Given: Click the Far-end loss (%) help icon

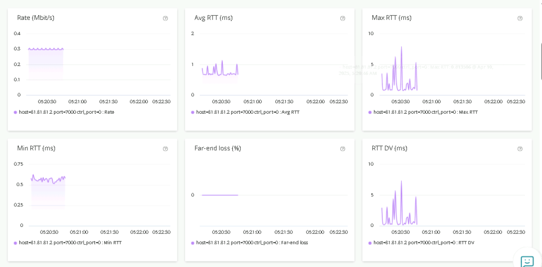Looking at the screenshot, I should [342, 149].
